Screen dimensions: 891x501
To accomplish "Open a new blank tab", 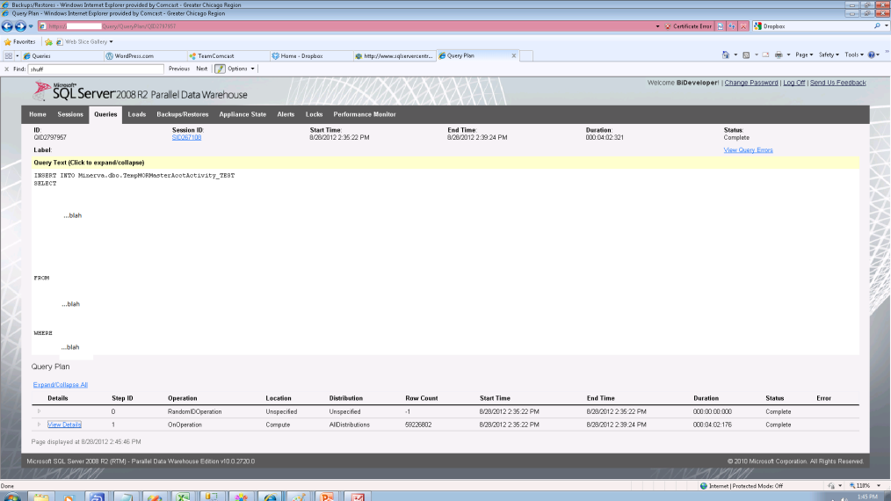I will pos(526,55).
